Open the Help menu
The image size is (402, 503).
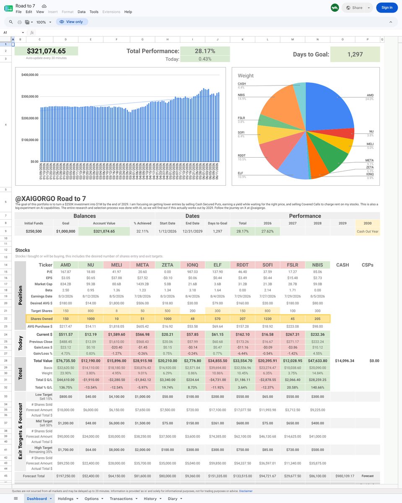click(128, 12)
